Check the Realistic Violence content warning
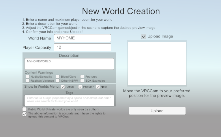This screenshot has width=221, height=137. pos(28,81)
